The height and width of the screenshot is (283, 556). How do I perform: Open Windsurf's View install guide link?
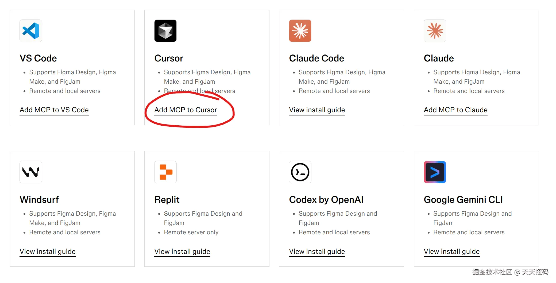pyautogui.click(x=48, y=251)
